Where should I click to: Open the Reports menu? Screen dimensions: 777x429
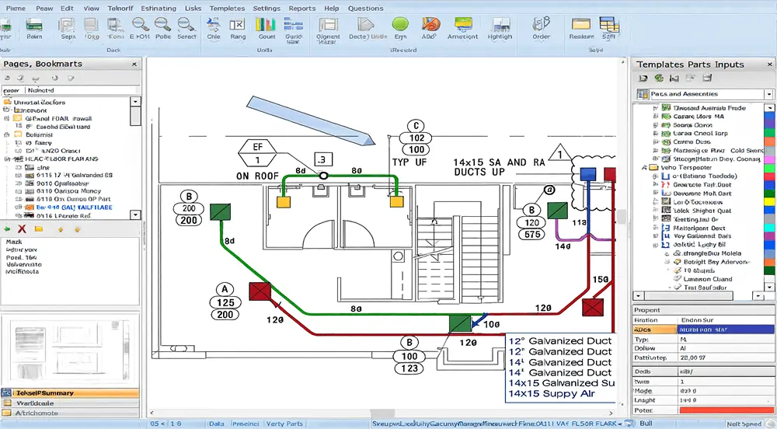coord(301,9)
